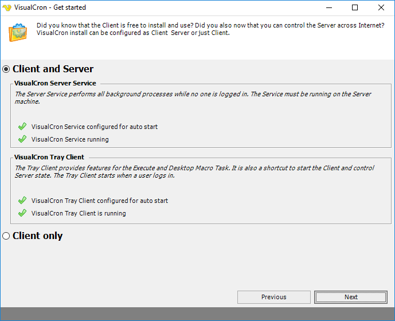
Task: Click the Server Service description paragraph
Action: coord(193,98)
